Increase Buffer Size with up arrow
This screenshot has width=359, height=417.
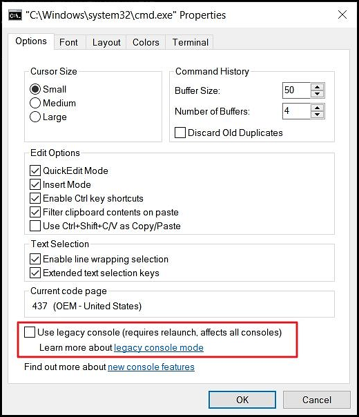[317, 87]
